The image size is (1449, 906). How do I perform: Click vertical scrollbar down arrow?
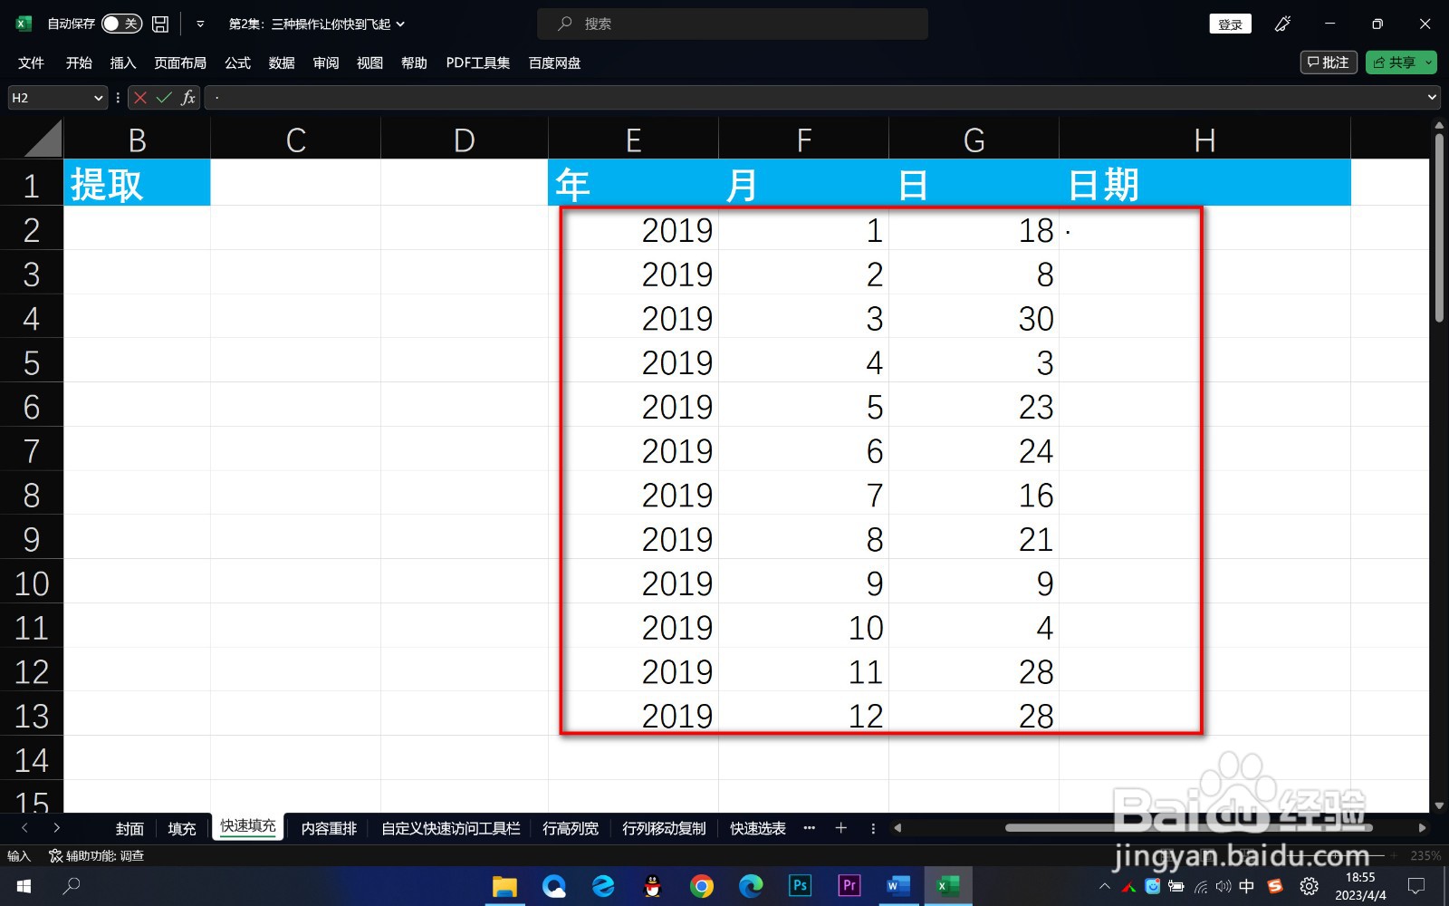click(x=1439, y=805)
